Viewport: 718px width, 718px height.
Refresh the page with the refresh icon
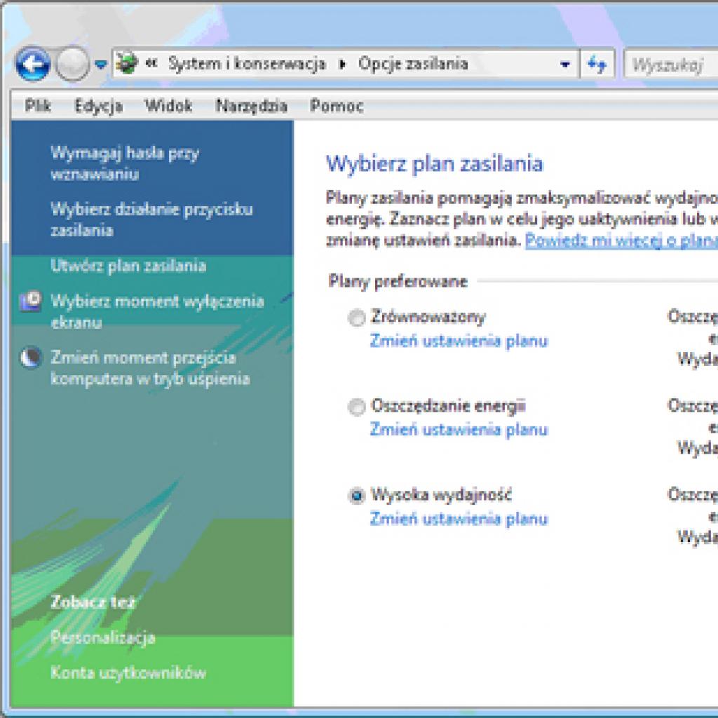(597, 65)
